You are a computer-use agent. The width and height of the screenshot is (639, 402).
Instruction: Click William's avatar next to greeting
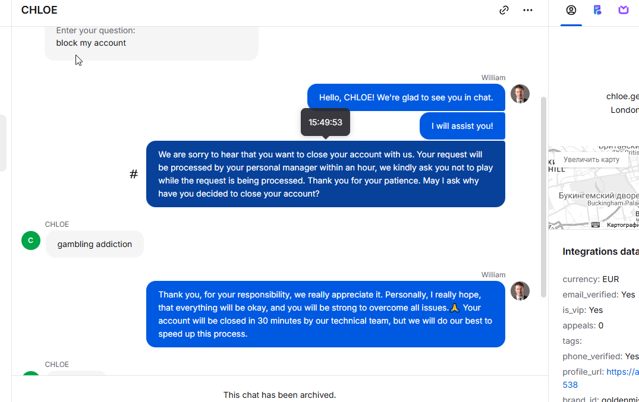(x=520, y=94)
